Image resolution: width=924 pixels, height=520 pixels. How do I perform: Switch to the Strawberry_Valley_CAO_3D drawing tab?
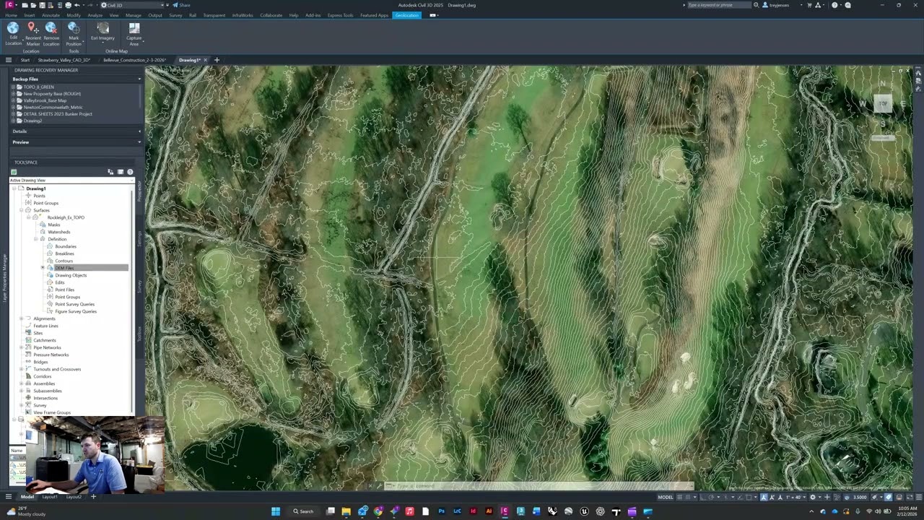64,60
